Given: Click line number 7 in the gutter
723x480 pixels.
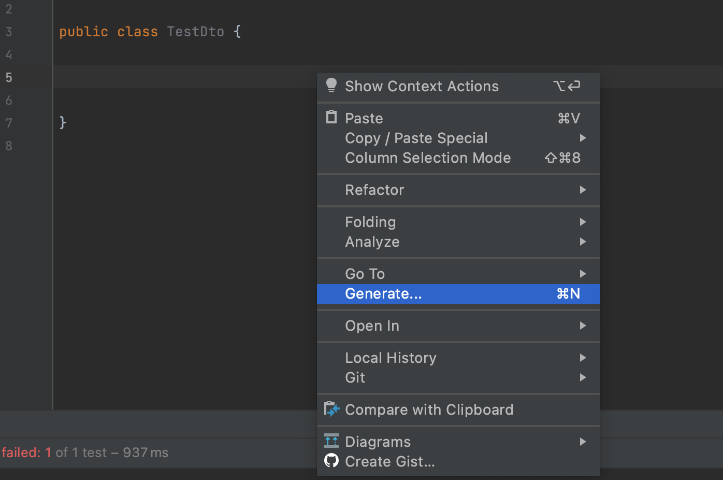Looking at the screenshot, I should tap(9, 123).
